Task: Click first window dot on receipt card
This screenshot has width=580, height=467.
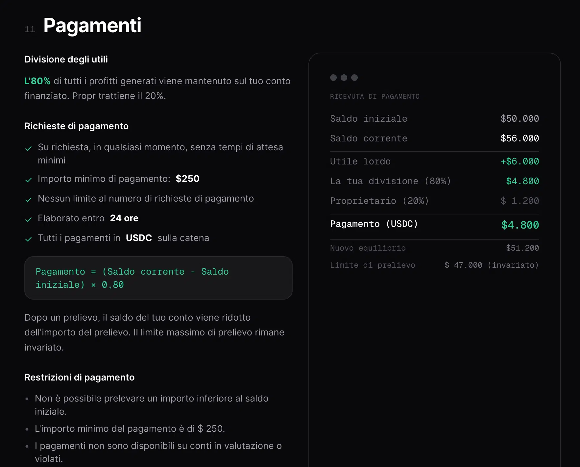Action: [334, 78]
